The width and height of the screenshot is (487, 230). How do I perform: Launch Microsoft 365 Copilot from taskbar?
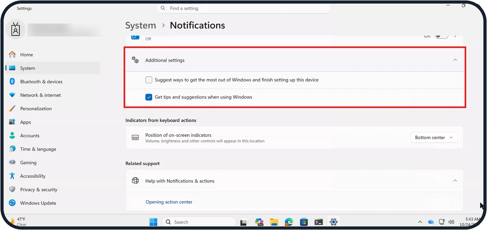click(259, 222)
